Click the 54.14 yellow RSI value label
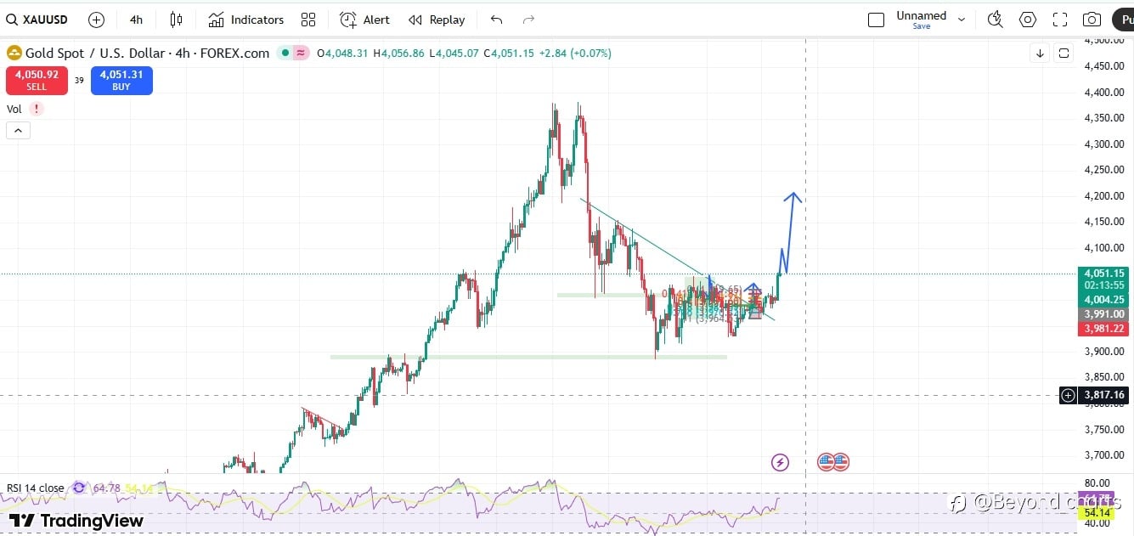This screenshot has width=1134, height=536. tap(1097, 513)
